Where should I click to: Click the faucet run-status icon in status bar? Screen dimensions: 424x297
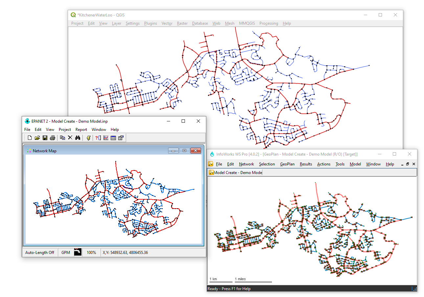(x=78, y=252)
